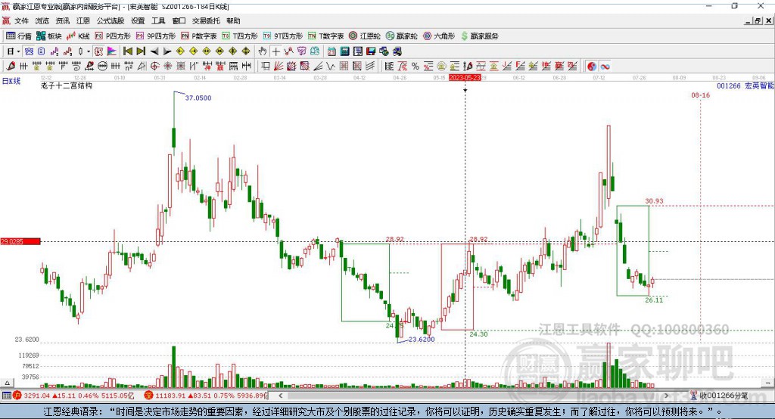Open the 行情 quotes view

coord(19,36)
